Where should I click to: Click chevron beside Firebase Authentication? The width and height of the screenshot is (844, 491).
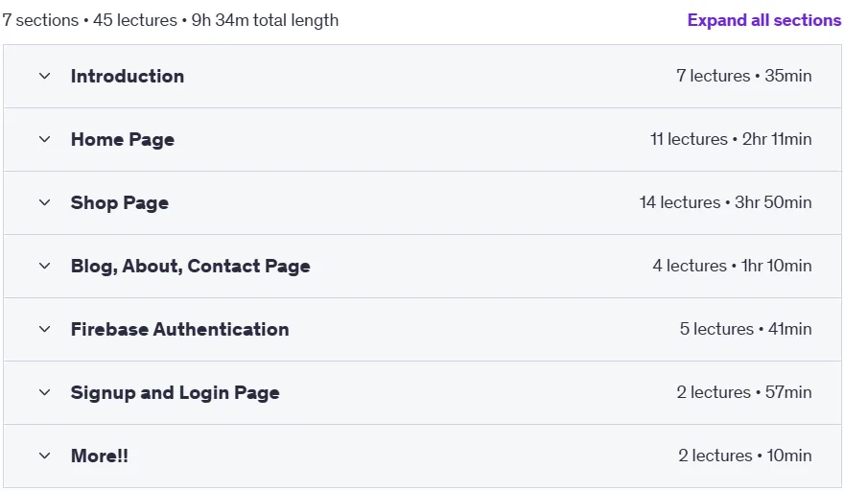tap(45, 329)
